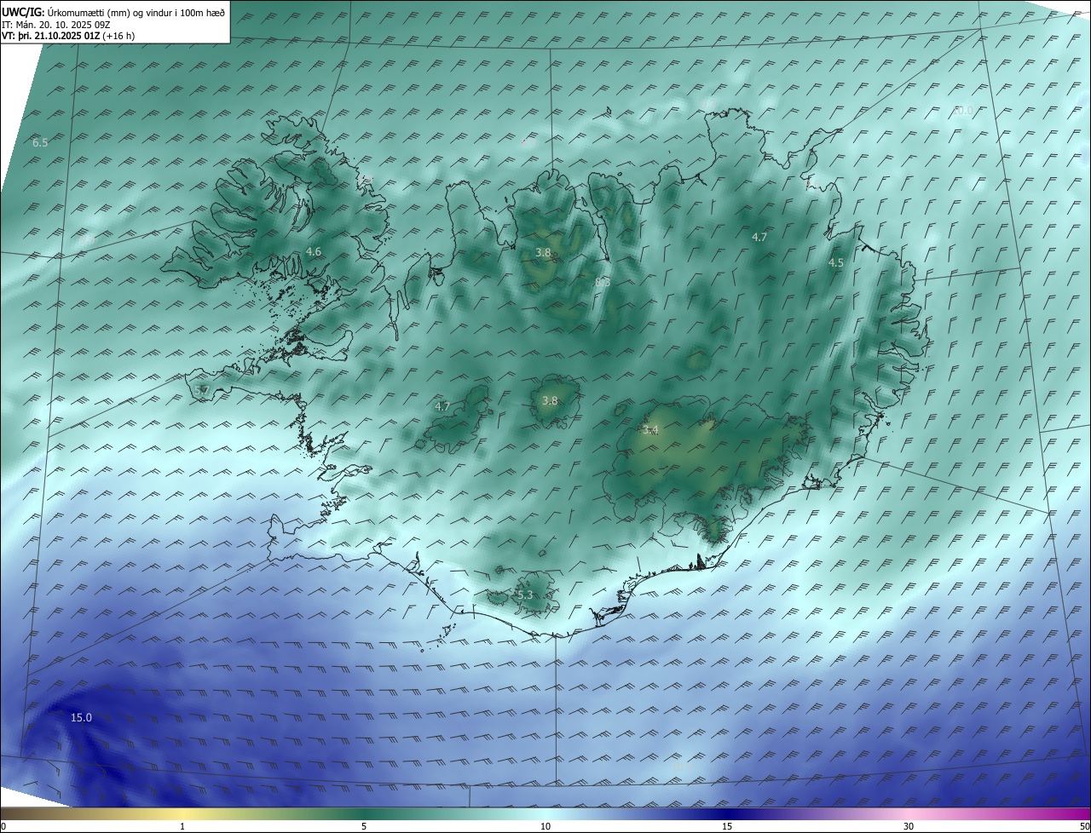Click the pink colour-scale band between 30 and 50

point(1000,814)
